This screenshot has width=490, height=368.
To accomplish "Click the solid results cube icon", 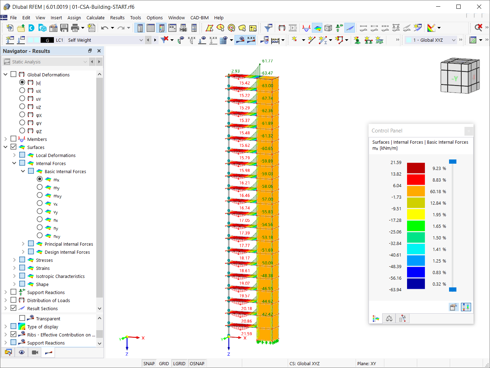I will 328,28.
